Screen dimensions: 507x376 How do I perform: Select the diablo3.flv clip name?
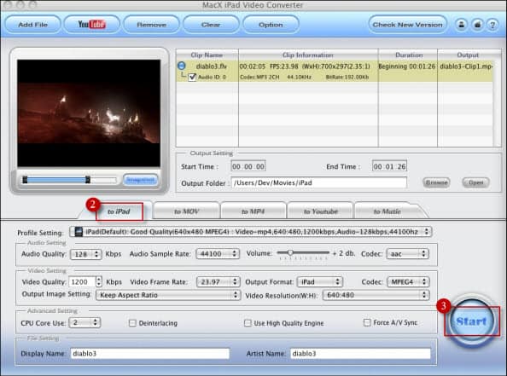click(212, 67)
